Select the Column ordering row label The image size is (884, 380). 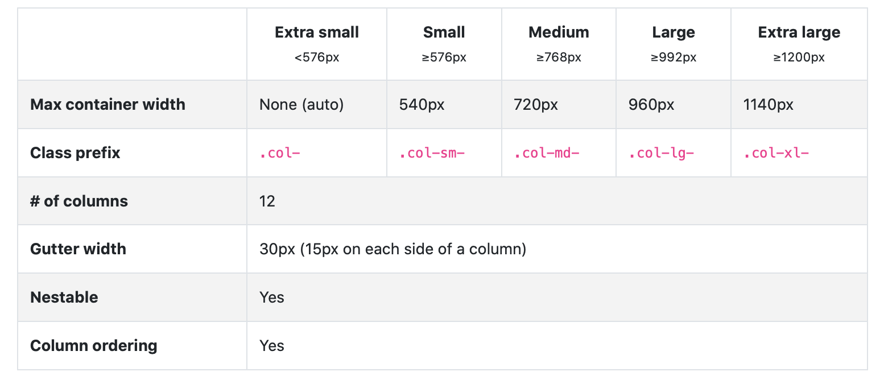94,346
